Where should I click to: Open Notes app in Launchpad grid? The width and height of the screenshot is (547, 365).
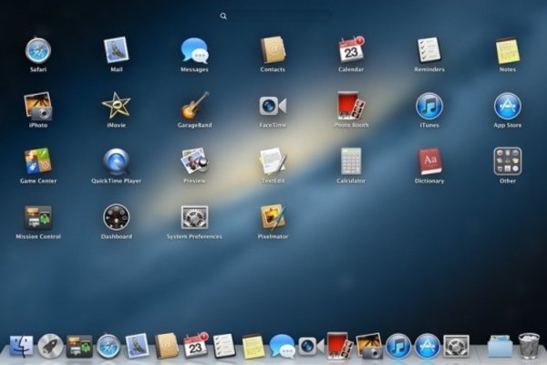pos(508,51)
